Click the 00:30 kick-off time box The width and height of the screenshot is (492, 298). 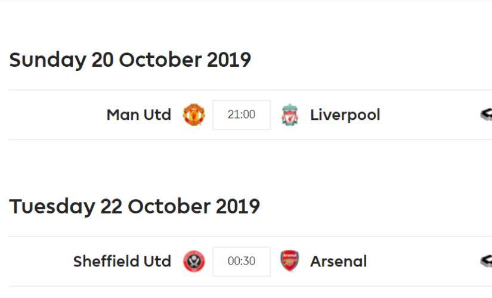point(242,261)
